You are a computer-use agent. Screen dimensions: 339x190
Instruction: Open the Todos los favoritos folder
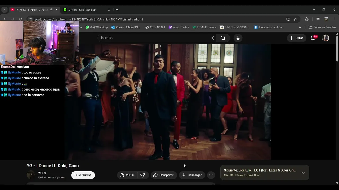tap(322, 27)
